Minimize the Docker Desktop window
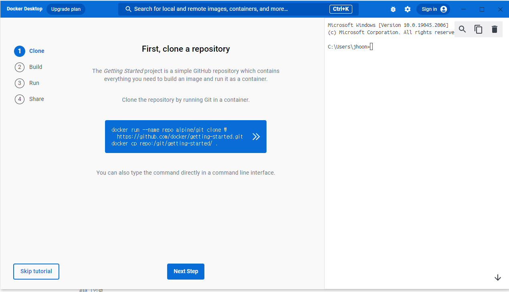This screenshot has width=509, height=292. click(x=463, y=9)
